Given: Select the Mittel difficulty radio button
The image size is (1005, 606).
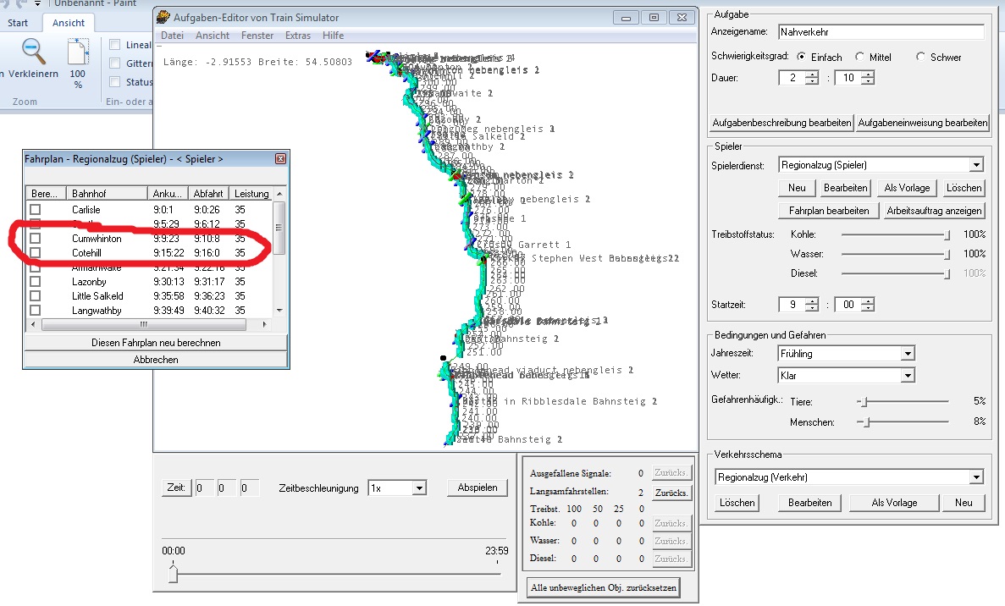Looking at the screenshot, I should tap(860, 58).
